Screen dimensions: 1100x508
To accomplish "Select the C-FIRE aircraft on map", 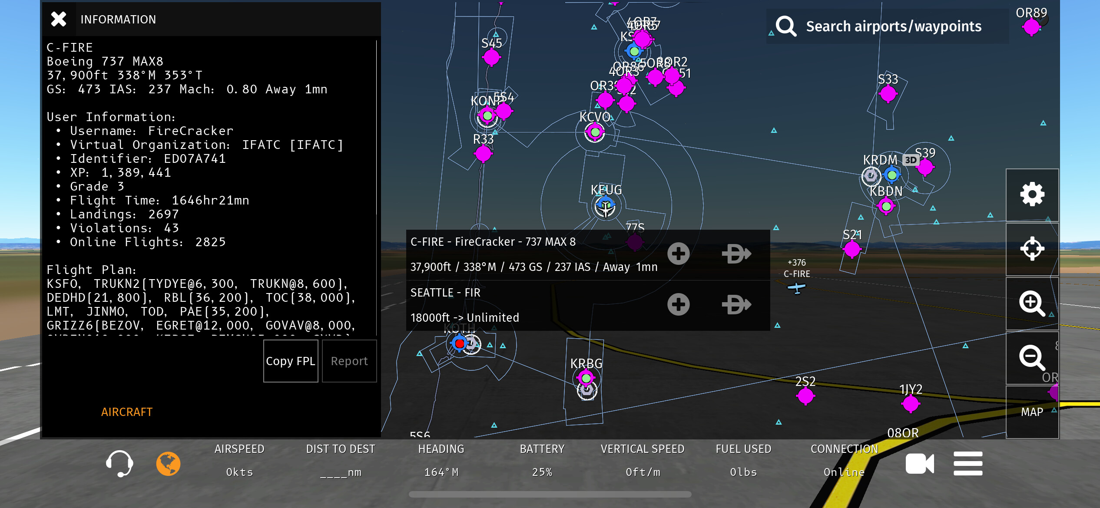I will tap(796, 287).
